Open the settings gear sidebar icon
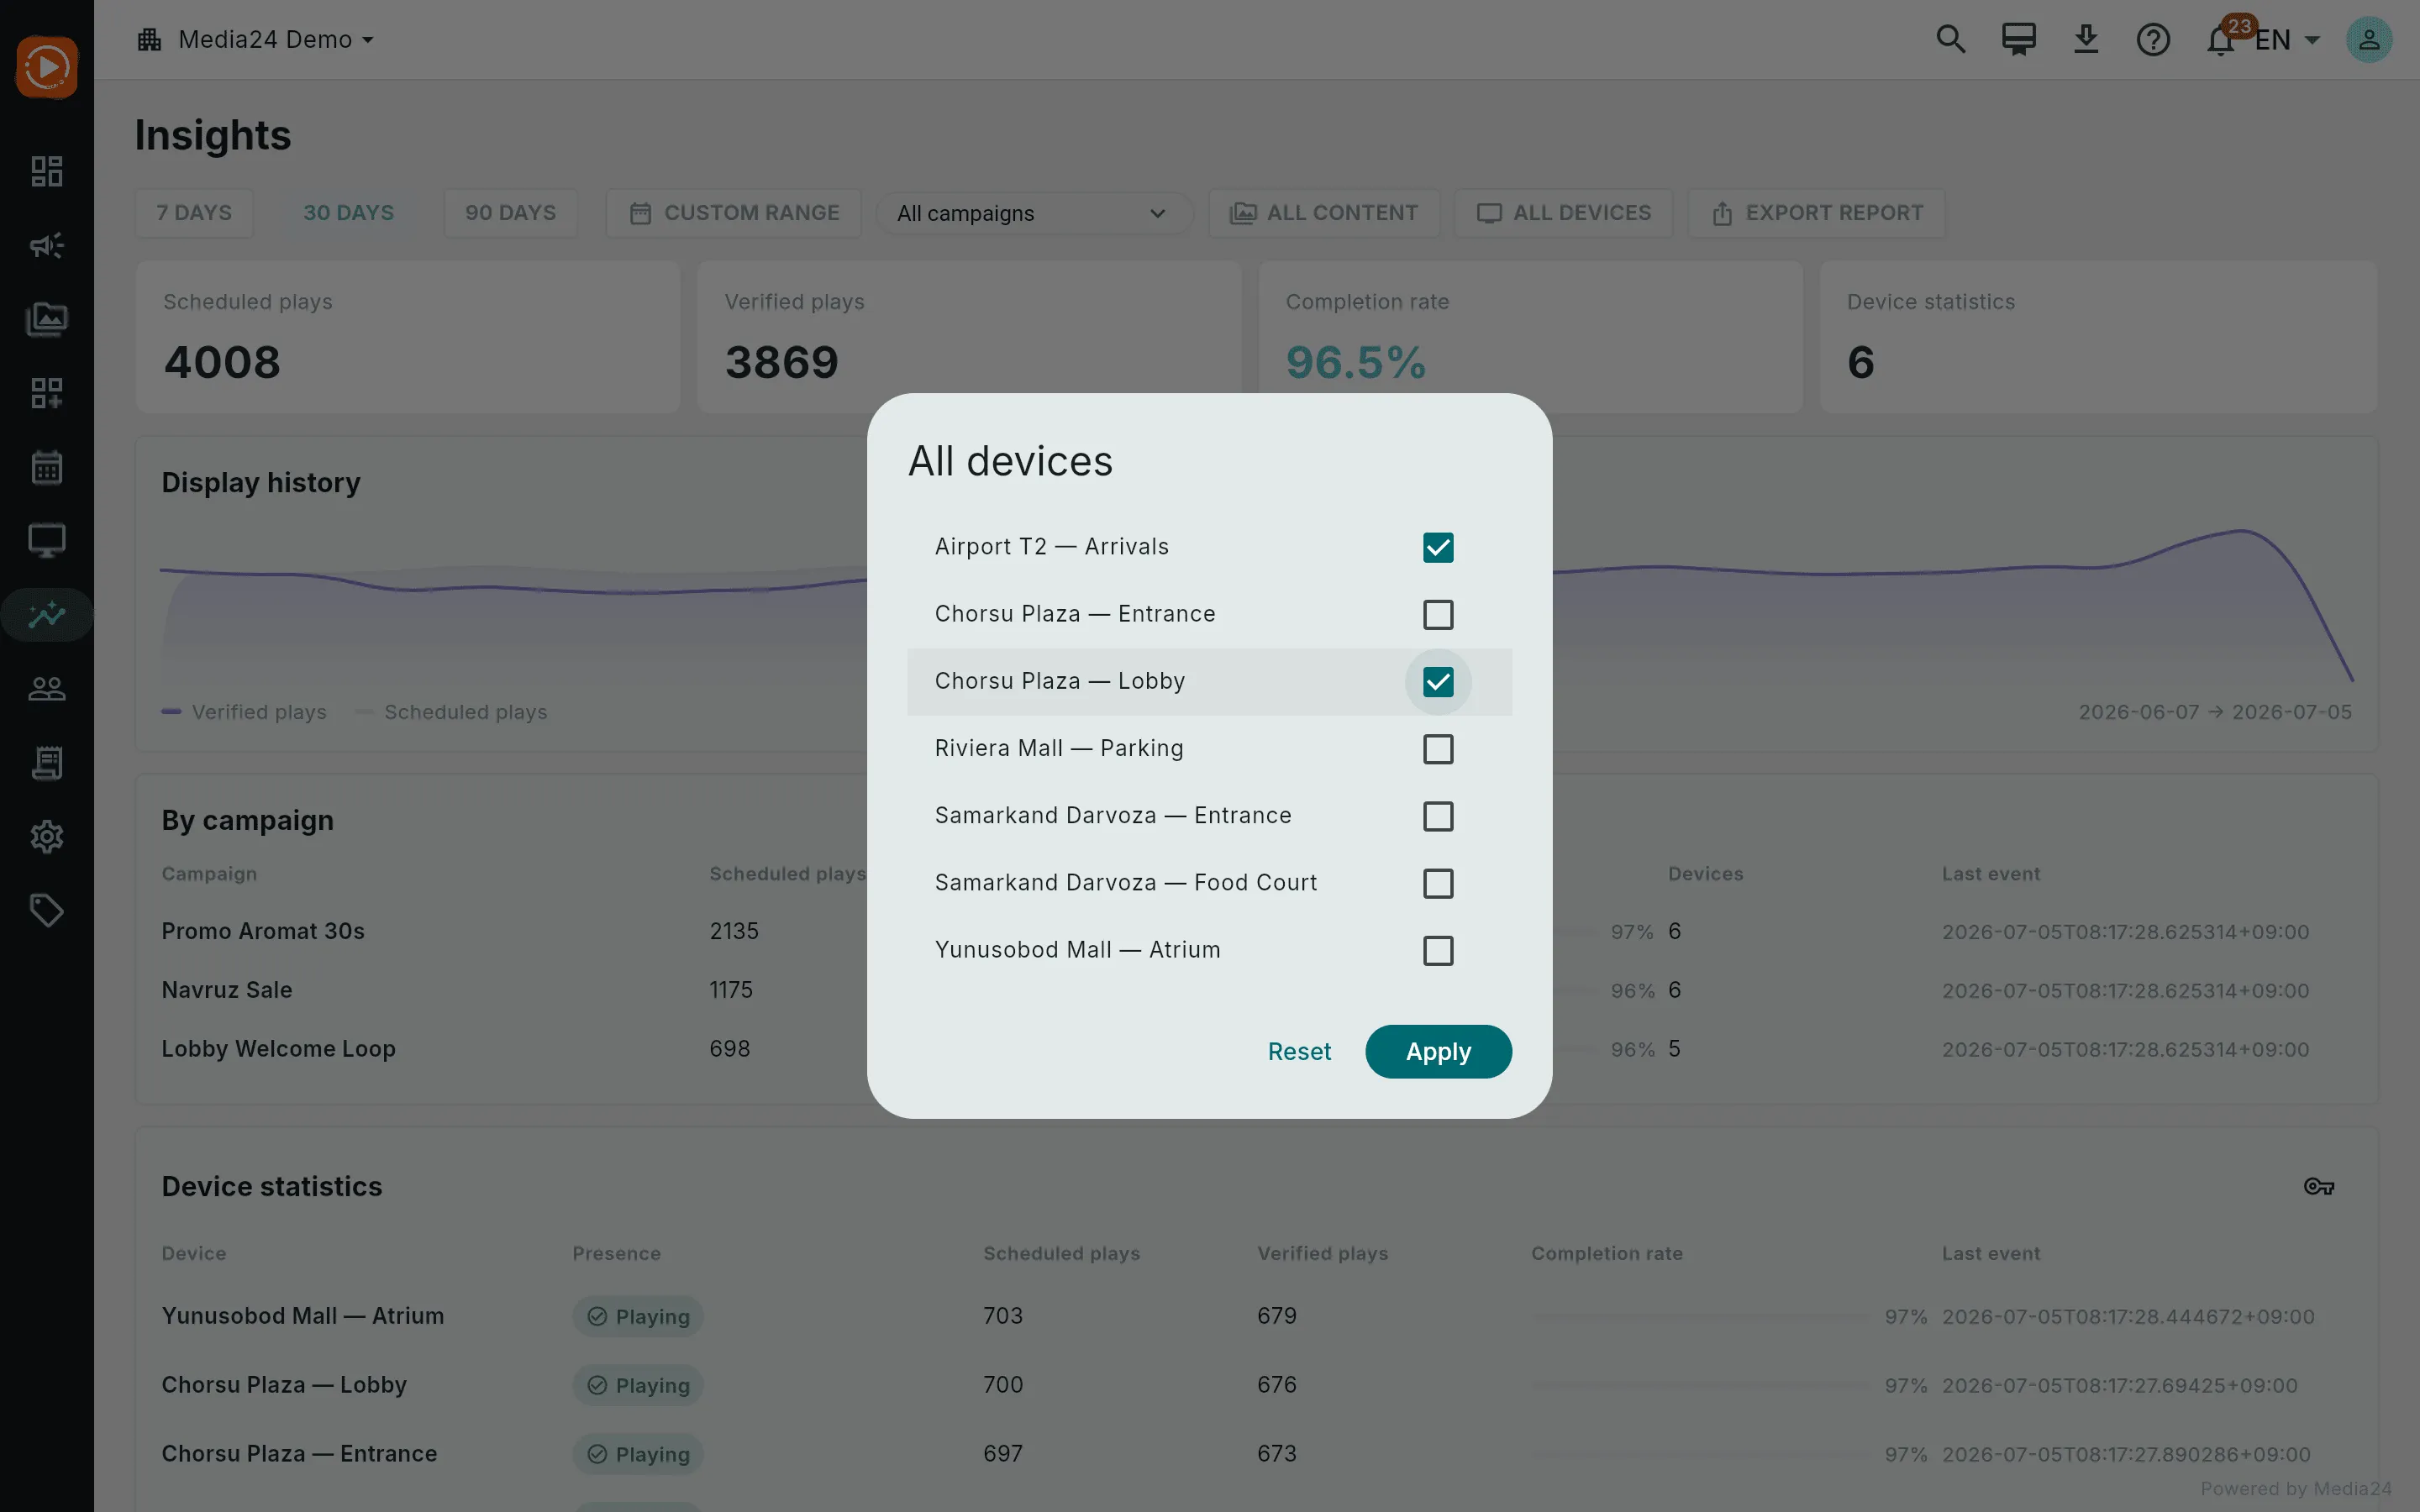This screenshot has height=1512, width=2420. point(47,836)
